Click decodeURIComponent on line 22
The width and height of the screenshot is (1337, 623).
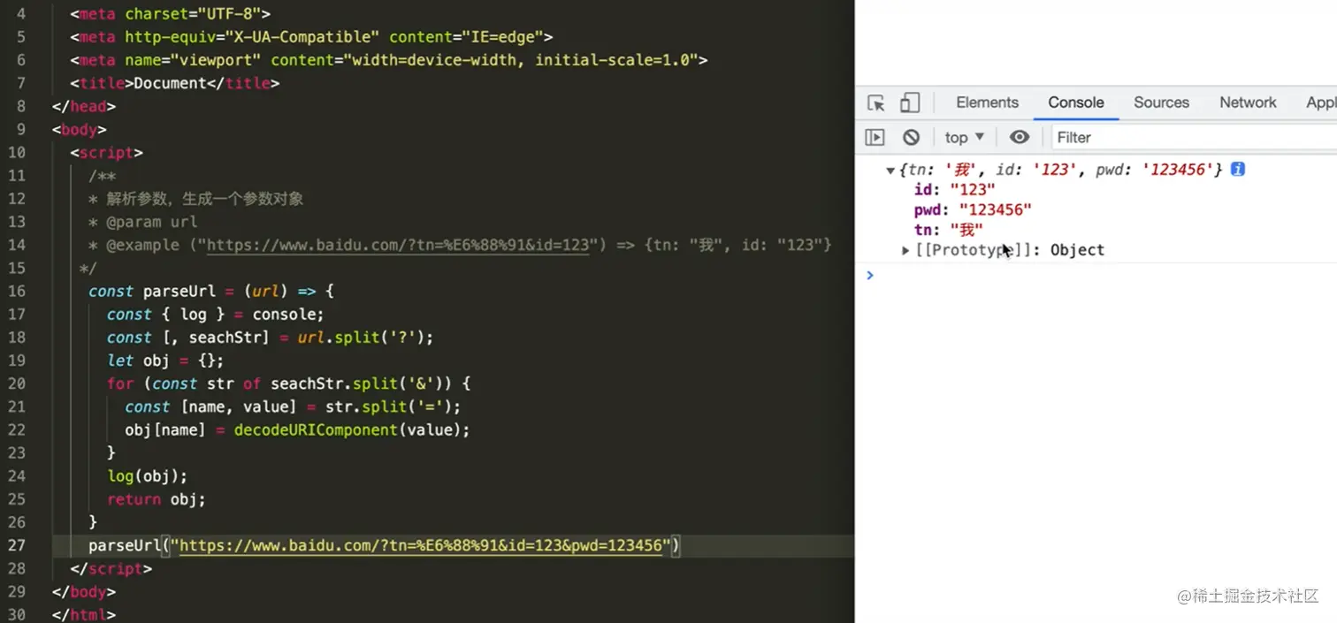[x=316, y=429]
